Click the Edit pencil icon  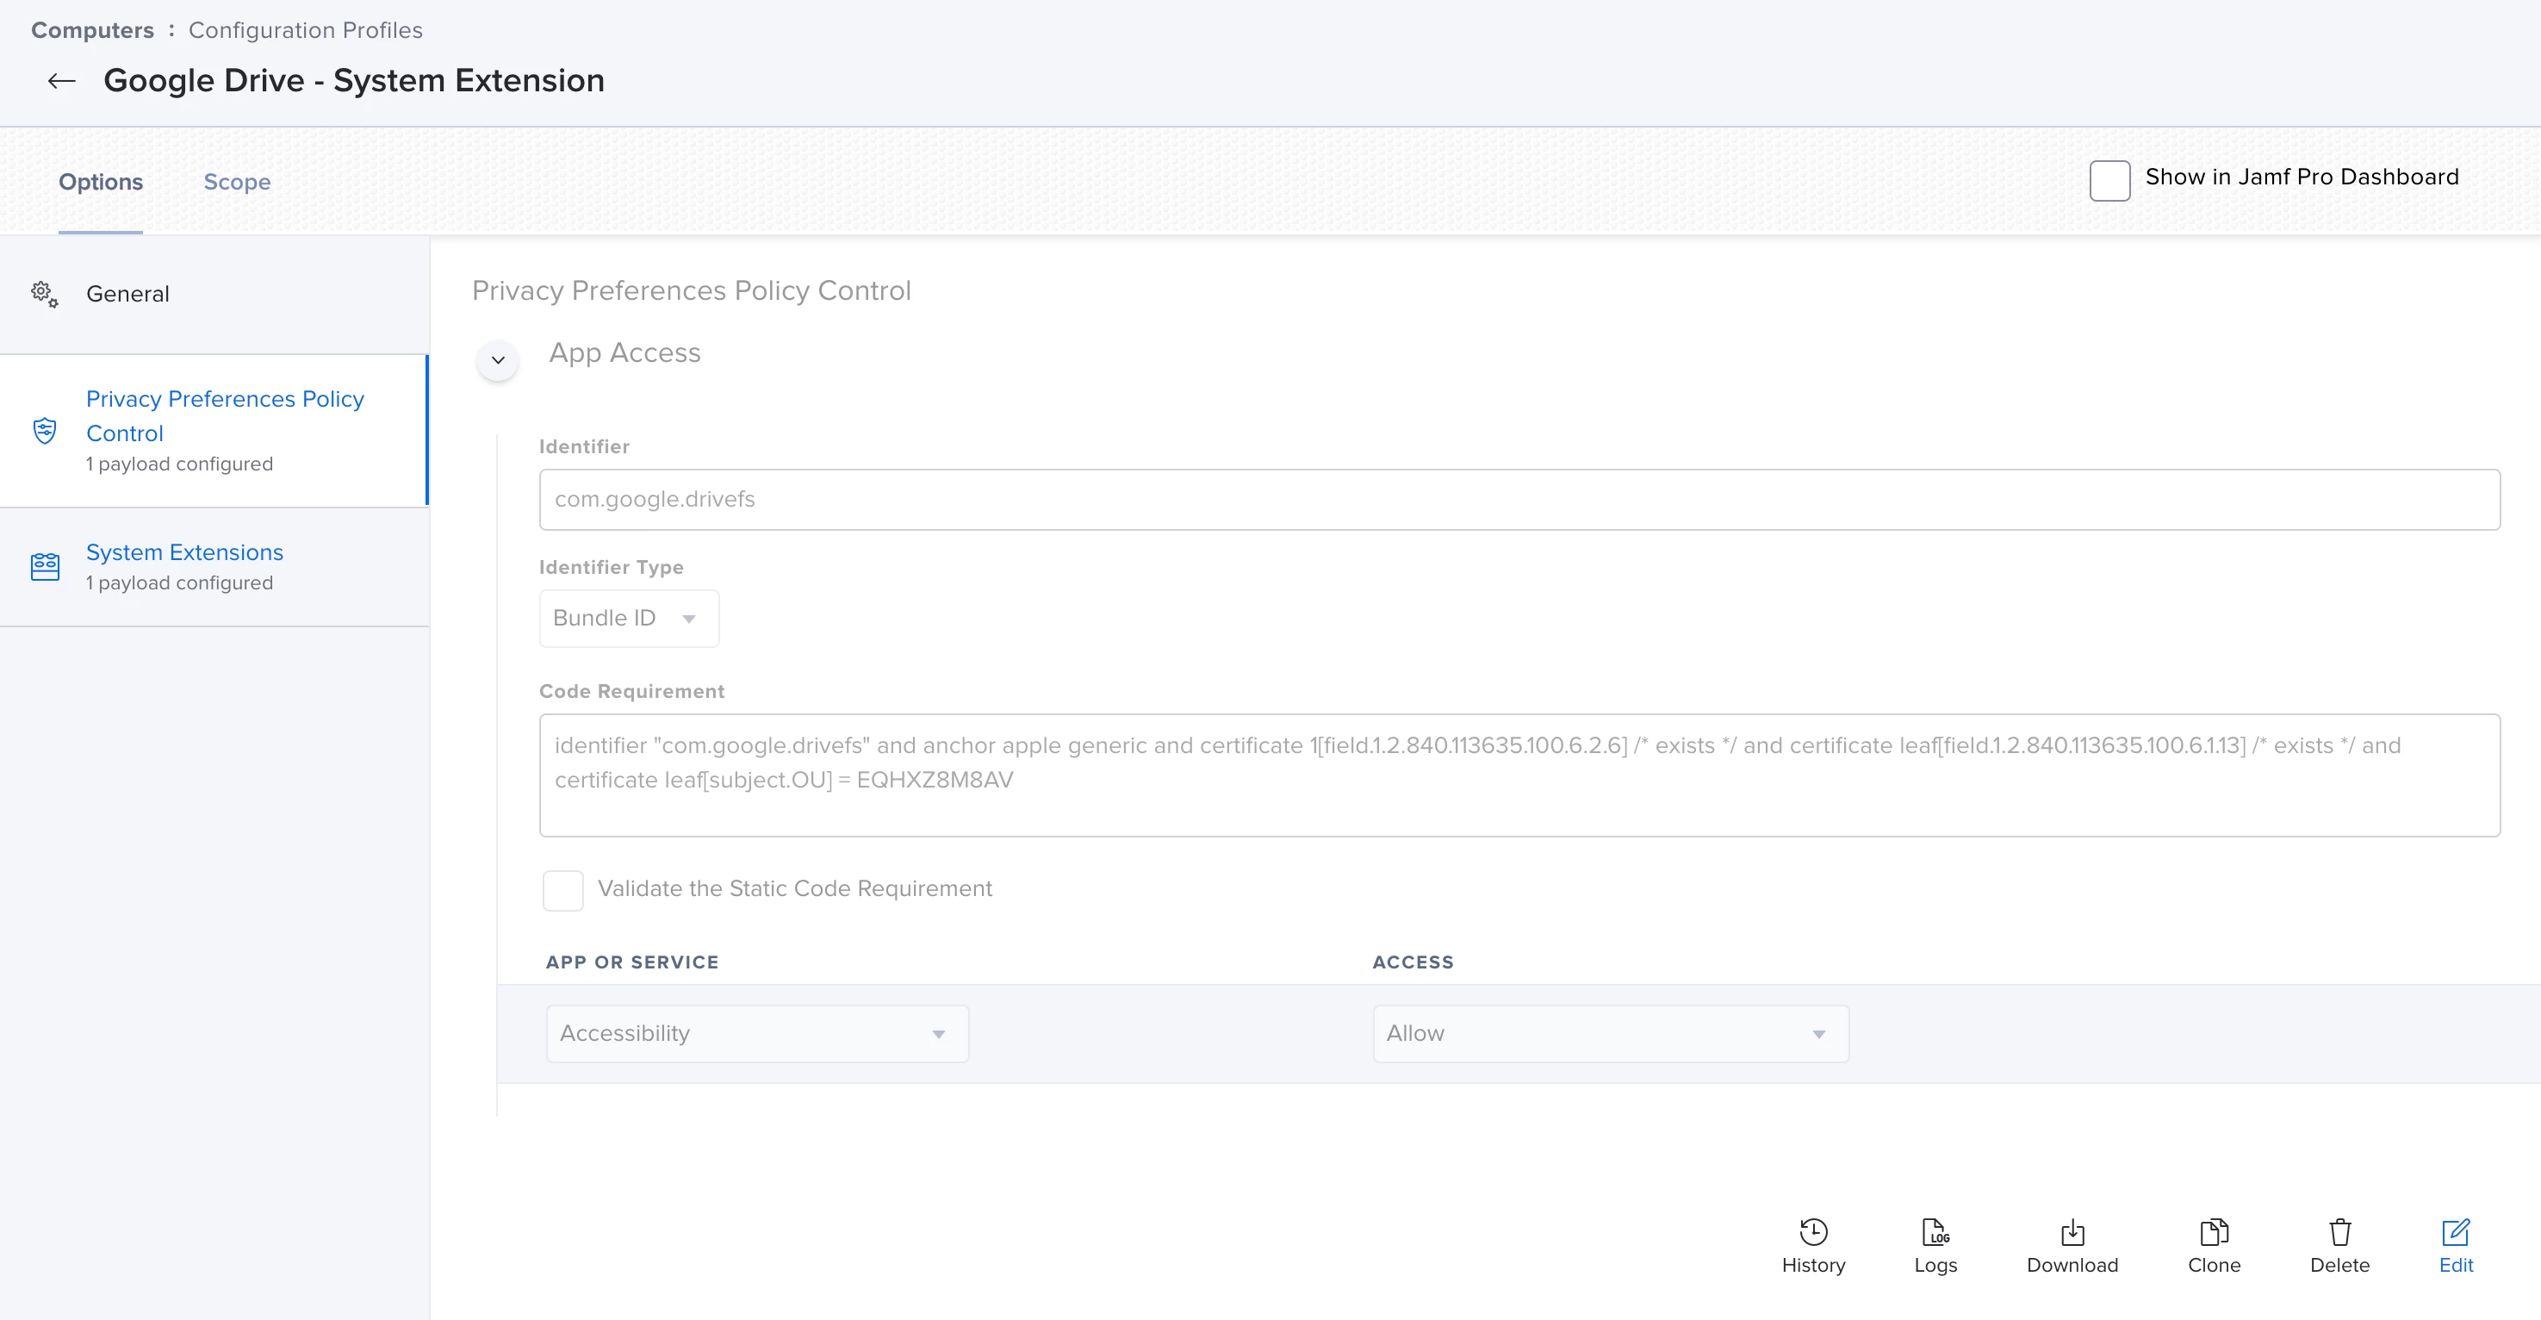[x=2455, y=1232]
